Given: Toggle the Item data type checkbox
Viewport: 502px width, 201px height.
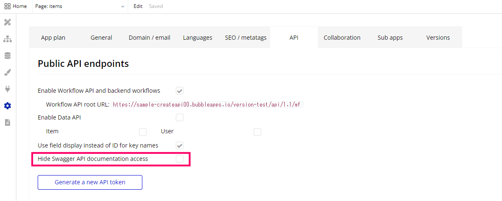Looking at the screenshot, I should tap(143, 132).
